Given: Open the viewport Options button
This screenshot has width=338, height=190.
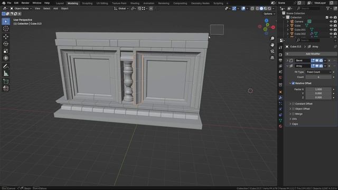Looking at the screenshot, I should coord(269,14).
